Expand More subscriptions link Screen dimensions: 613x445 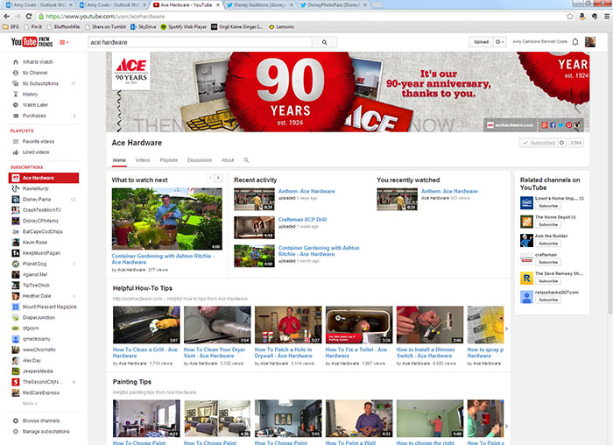[x=30, y=404]
